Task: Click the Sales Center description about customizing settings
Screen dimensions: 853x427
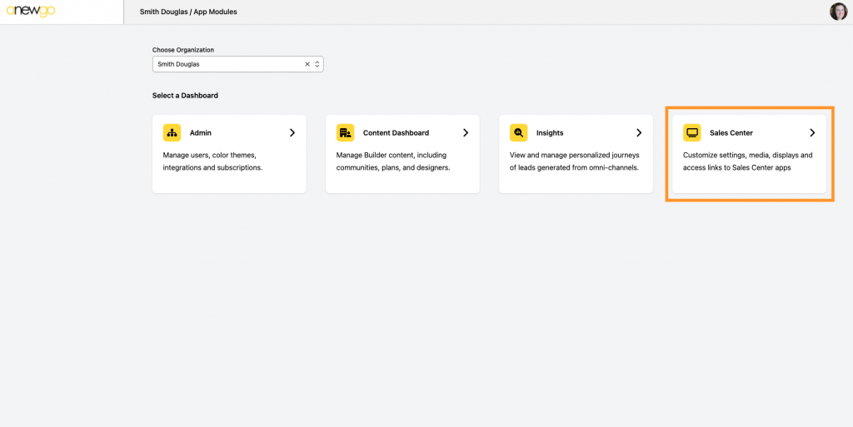Action: click(x=748, y=161)
